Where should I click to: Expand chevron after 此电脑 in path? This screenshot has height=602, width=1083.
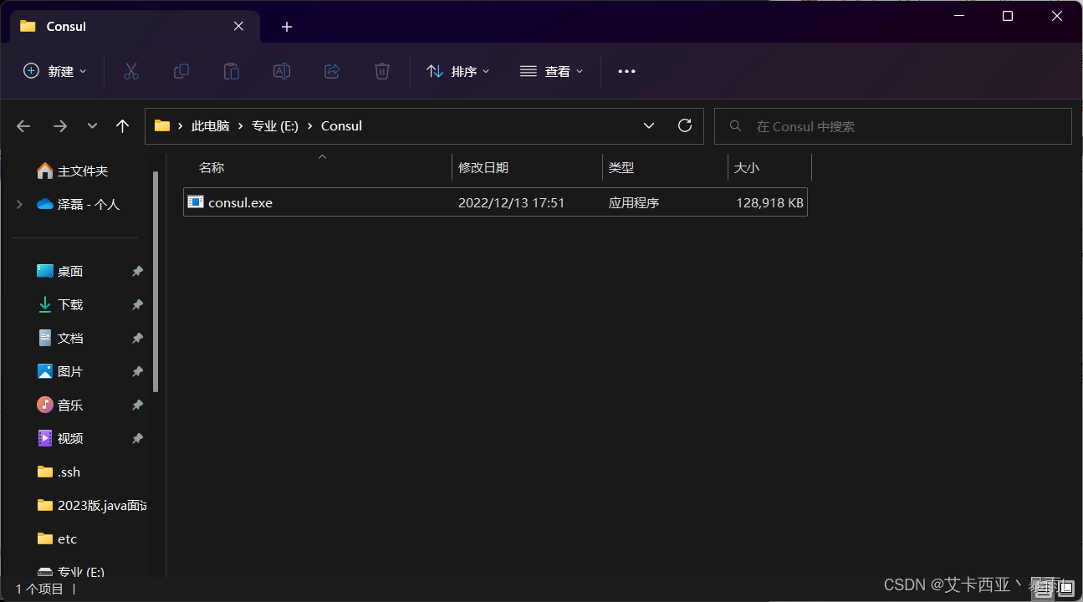[240, 126]
